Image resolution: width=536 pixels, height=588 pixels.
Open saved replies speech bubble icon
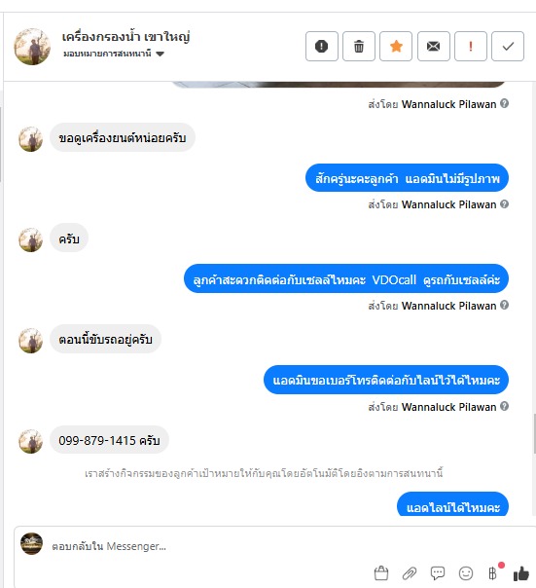(x=438, y=573)
